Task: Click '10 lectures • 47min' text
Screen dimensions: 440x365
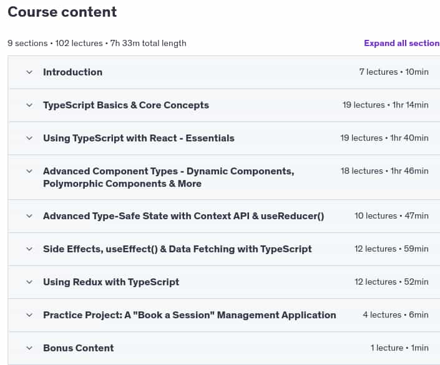Action: click(391, 216)
